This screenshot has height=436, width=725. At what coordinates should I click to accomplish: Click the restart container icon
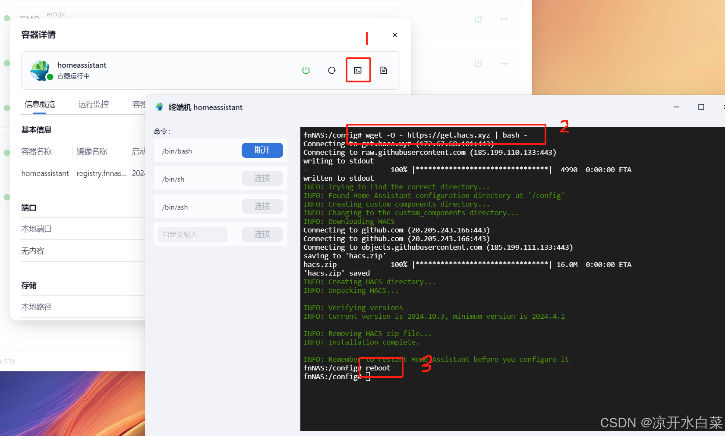click(332, 70)
